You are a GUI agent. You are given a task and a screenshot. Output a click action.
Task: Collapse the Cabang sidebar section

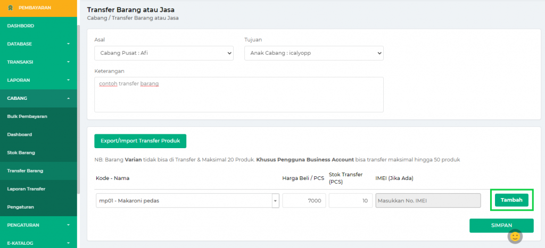38,98
